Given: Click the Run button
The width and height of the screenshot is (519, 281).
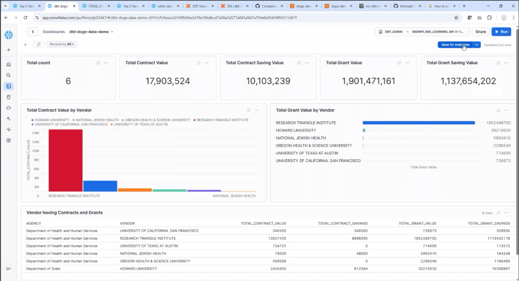Looking at the screenshot, I should 501,32.
